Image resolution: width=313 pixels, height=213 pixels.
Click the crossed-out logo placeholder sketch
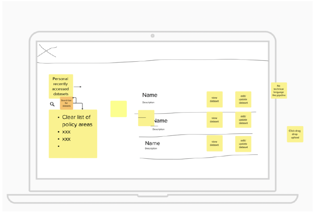point(47,51)
